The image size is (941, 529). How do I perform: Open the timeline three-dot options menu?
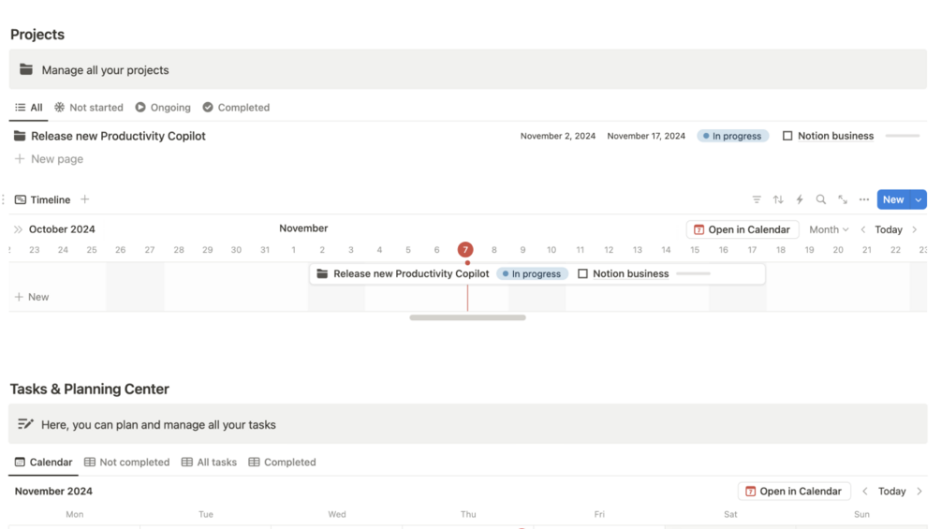(864, 199)
